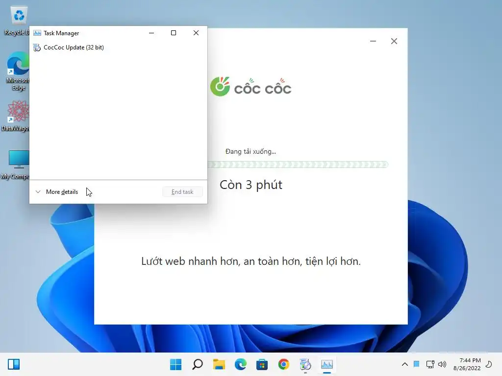Select CocCoc Update (32 bit) process row
Image resolution: width=502 pixels, height=376 pixels.
pos(118,47)
